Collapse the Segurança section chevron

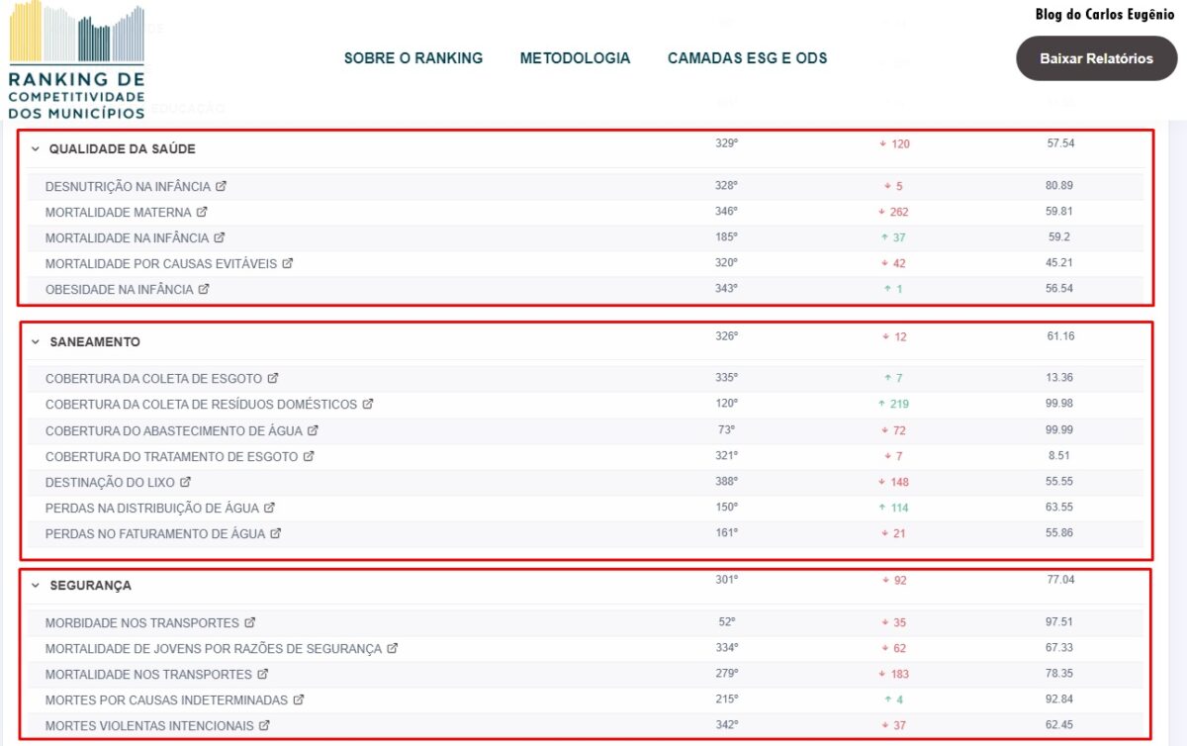pos(36,586)
